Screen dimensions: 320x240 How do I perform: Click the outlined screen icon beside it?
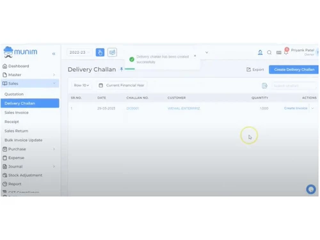click(x=112, y=52)
